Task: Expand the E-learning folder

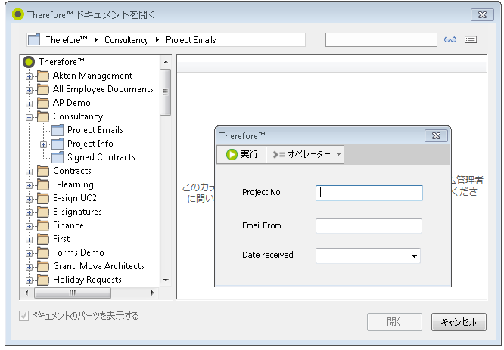Action: pos(29,186)
